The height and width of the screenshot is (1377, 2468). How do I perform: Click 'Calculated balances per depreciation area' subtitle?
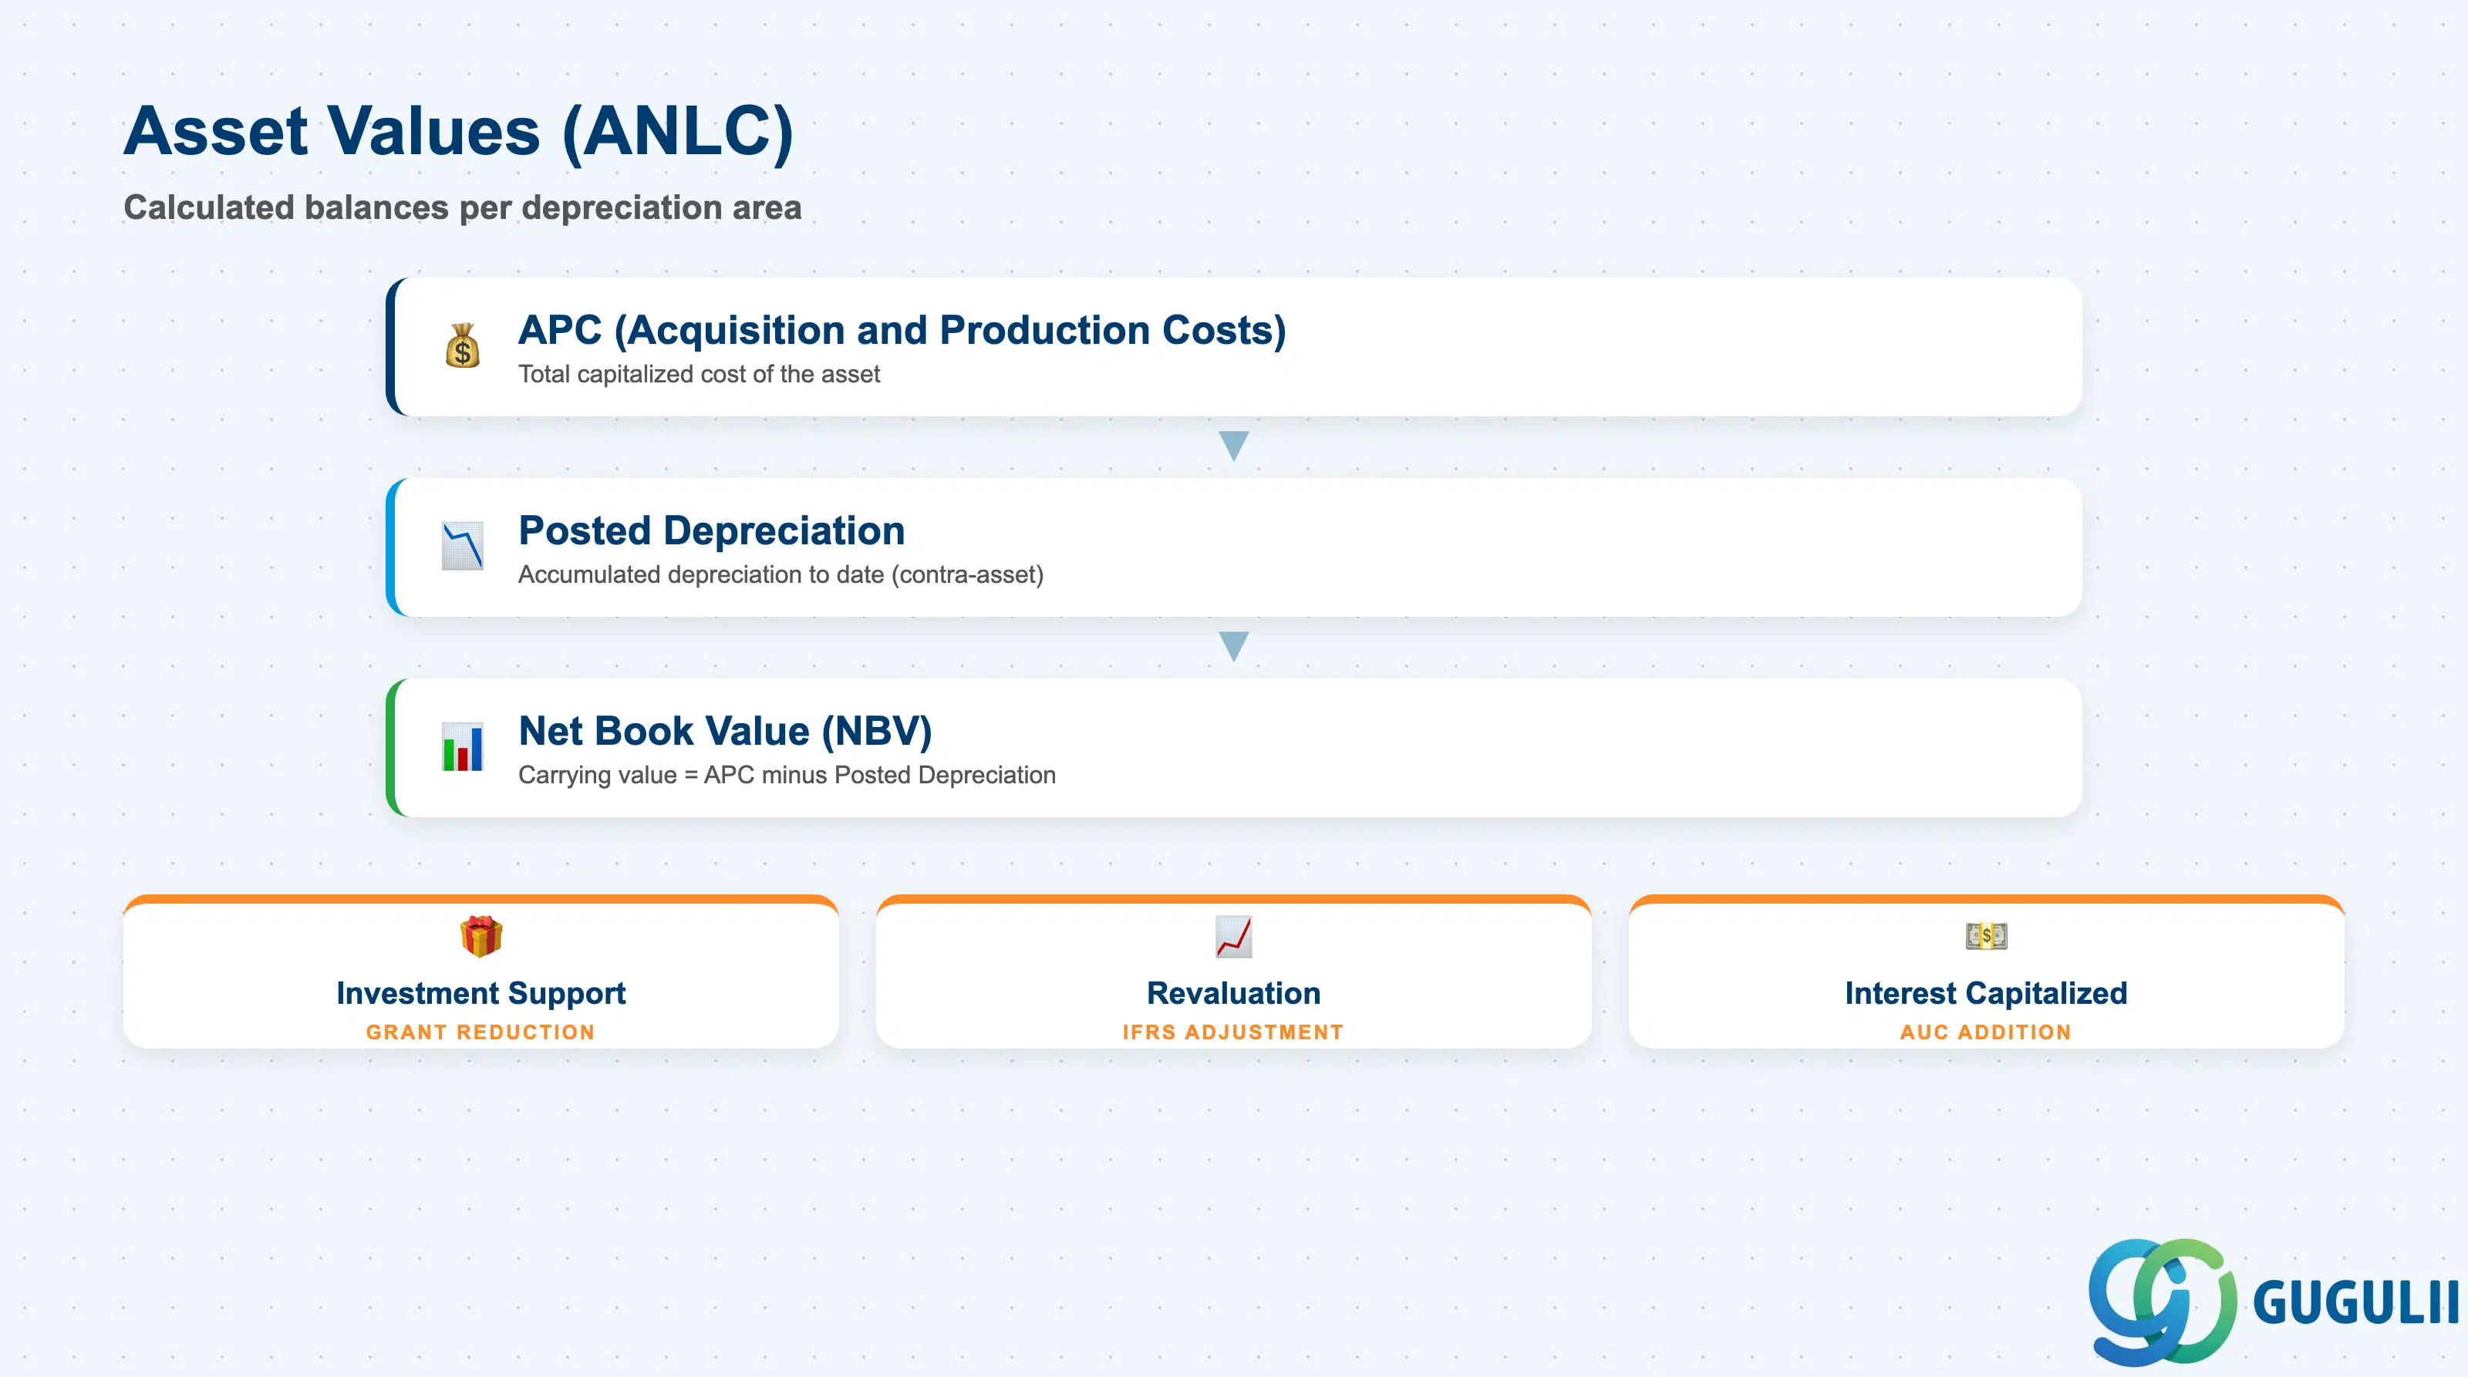463,208
